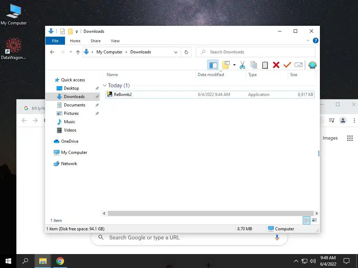
Task: Click the shell globe icon in toolbar
Action: [312, 65]
